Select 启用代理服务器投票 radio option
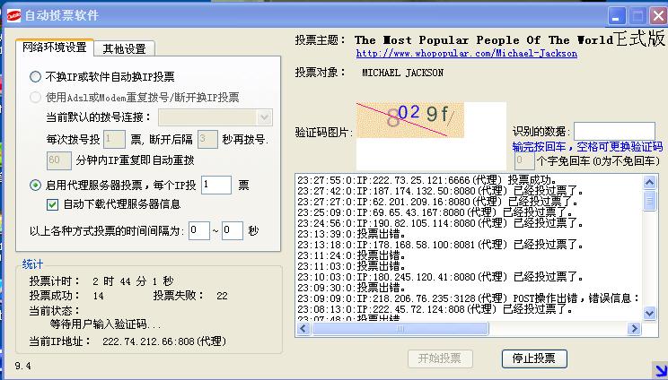 (35, 185)
